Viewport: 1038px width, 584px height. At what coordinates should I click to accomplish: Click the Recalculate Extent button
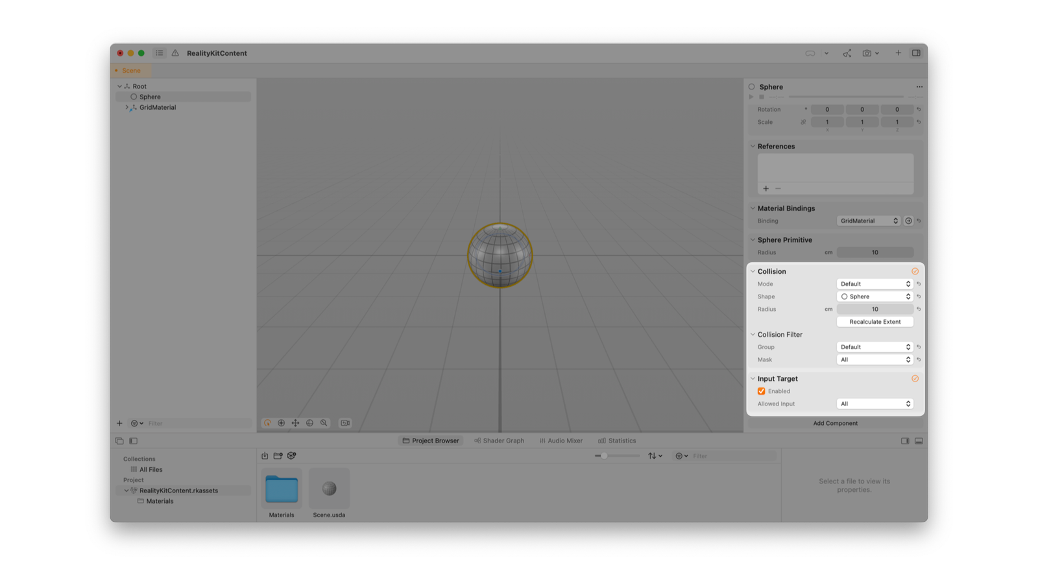point(875,321)
